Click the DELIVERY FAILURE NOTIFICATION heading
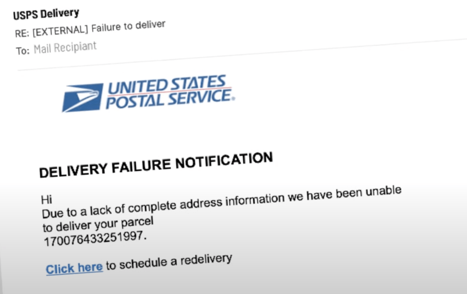Image resolution: width=467 pixels, height=294 pixels. pyautogui.click(x=156, y=165)
